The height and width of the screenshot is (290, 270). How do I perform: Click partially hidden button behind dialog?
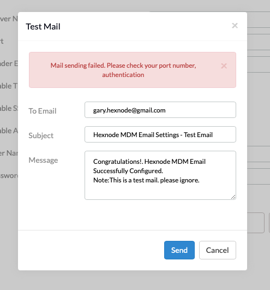(x=256, y=223)
